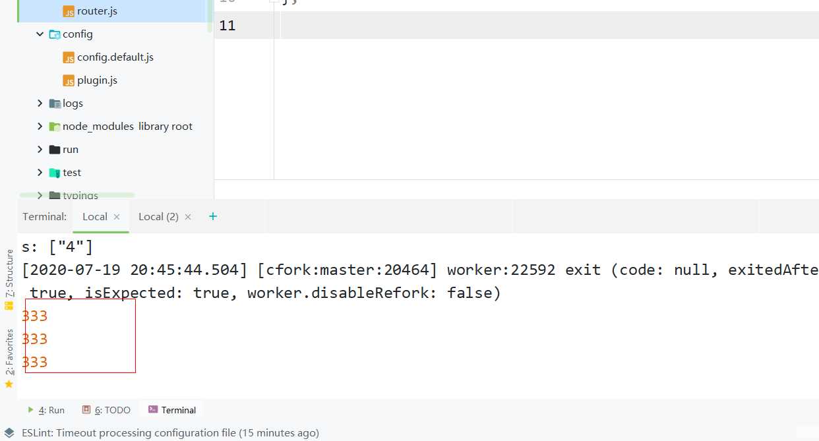Click the cfork worker exit log line

pos(420,270)
